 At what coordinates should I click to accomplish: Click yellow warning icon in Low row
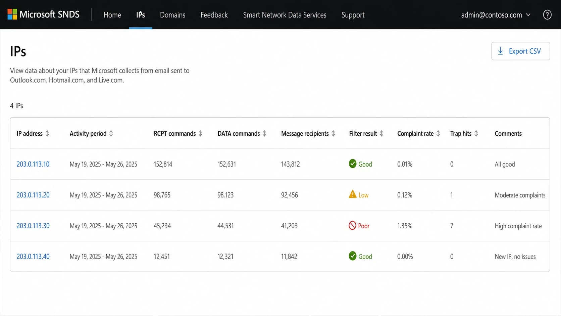(x=353, y=194)
